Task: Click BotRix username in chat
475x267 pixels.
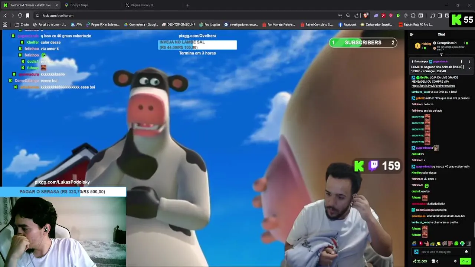Action: (424, 78)
